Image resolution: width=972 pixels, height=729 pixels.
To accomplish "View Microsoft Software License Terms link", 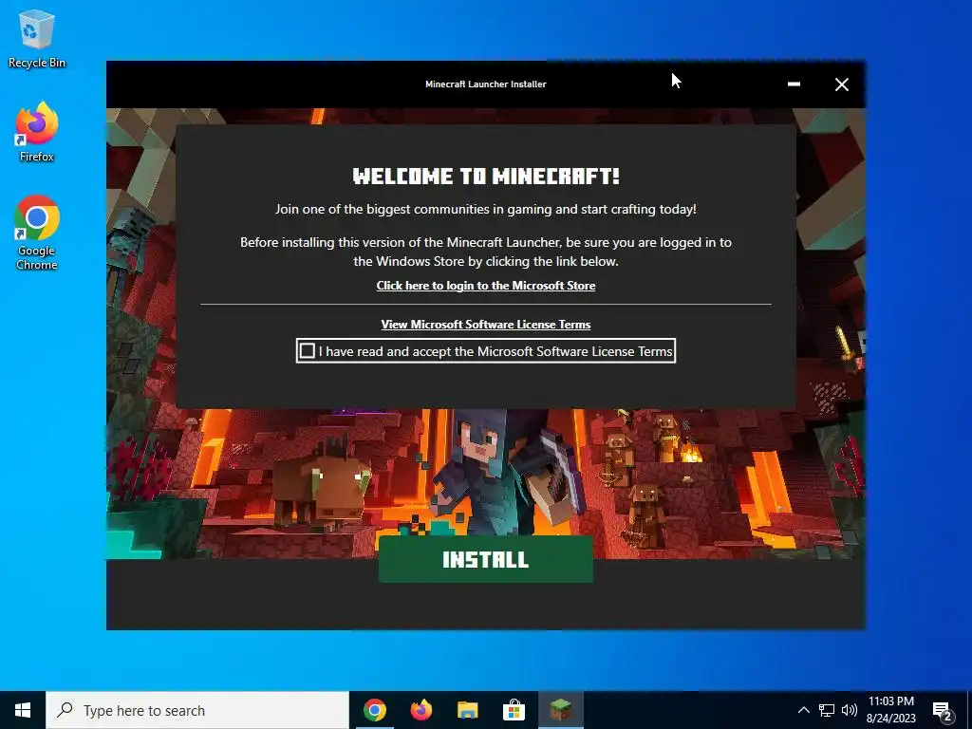I will 485,325.
